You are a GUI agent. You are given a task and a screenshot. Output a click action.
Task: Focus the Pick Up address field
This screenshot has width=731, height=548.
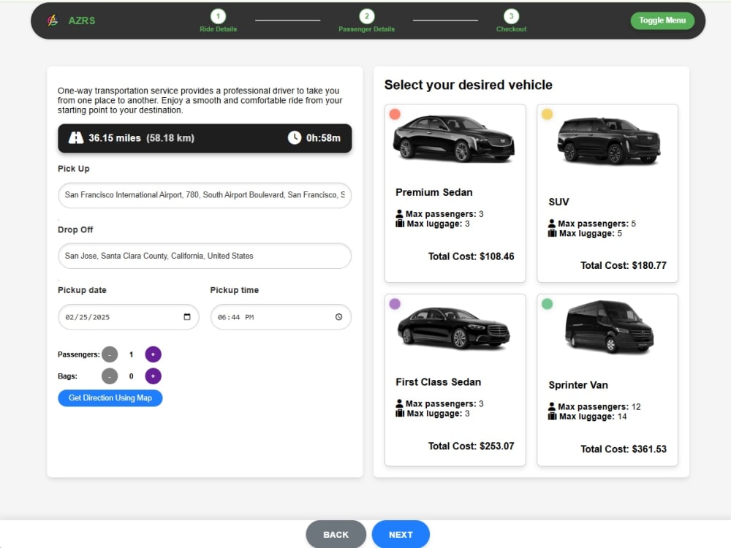[205, 195]
